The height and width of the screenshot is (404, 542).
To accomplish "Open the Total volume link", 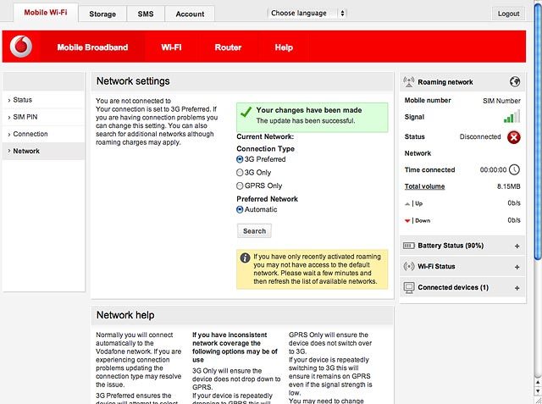I will pos(424,186).
